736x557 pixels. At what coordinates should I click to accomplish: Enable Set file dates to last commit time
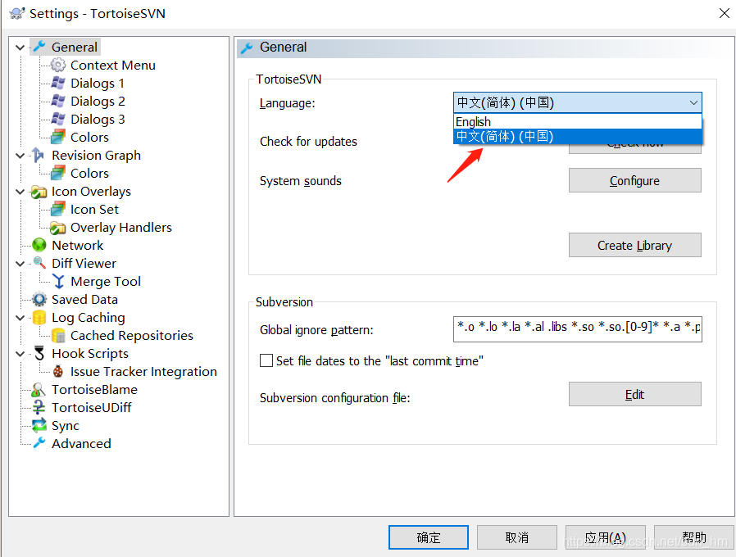[266, 360]
